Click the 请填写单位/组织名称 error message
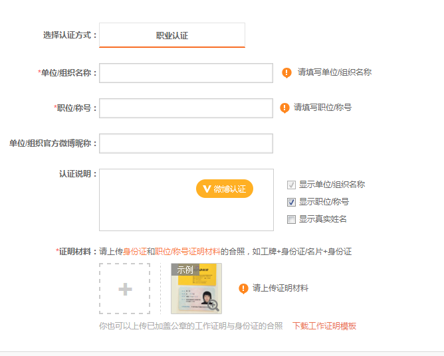Image resolution: width=444 pixels, height=356 pixels. click(x=334, y=72)
